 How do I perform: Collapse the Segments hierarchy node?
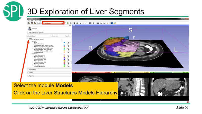click(x=31, y=54)
